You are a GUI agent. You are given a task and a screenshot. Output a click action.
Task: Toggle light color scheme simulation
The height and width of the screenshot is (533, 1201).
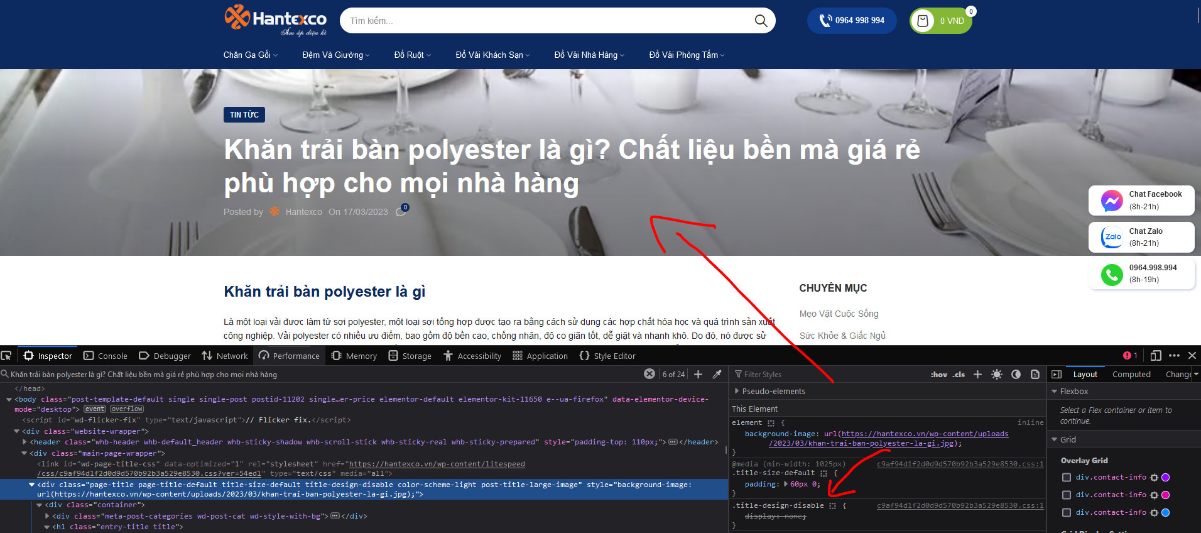point(997,375)
